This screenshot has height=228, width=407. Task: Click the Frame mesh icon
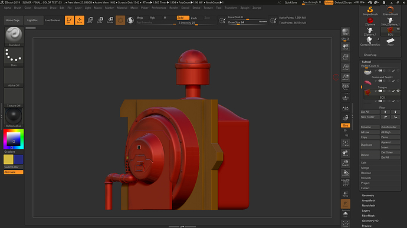pyautogui.click(x=346, y=143)
